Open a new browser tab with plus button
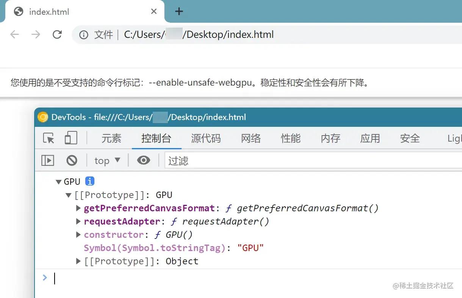The height and width of the screenshot is (298, 462). point(179,11)
